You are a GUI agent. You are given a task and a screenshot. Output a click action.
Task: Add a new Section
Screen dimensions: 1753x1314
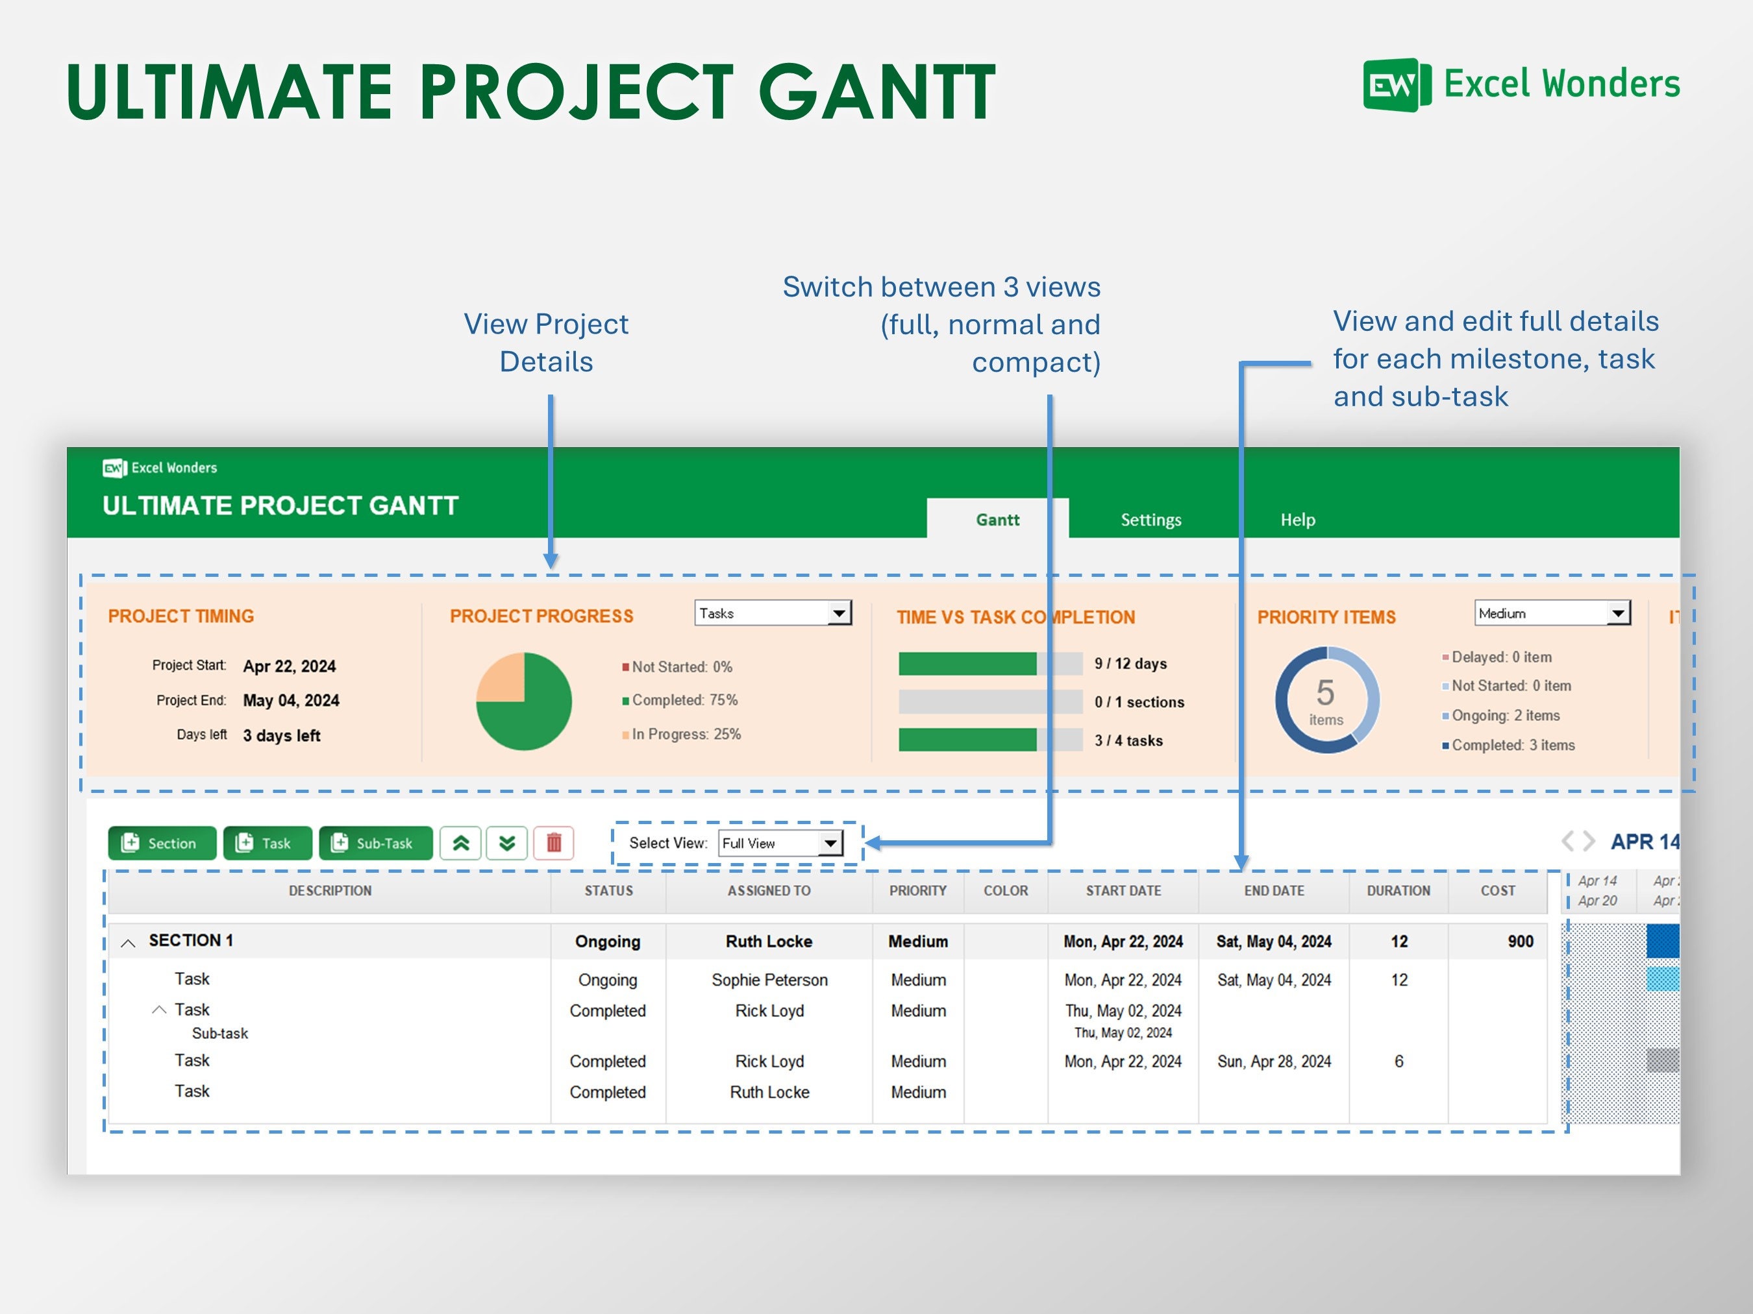(162, 843)
